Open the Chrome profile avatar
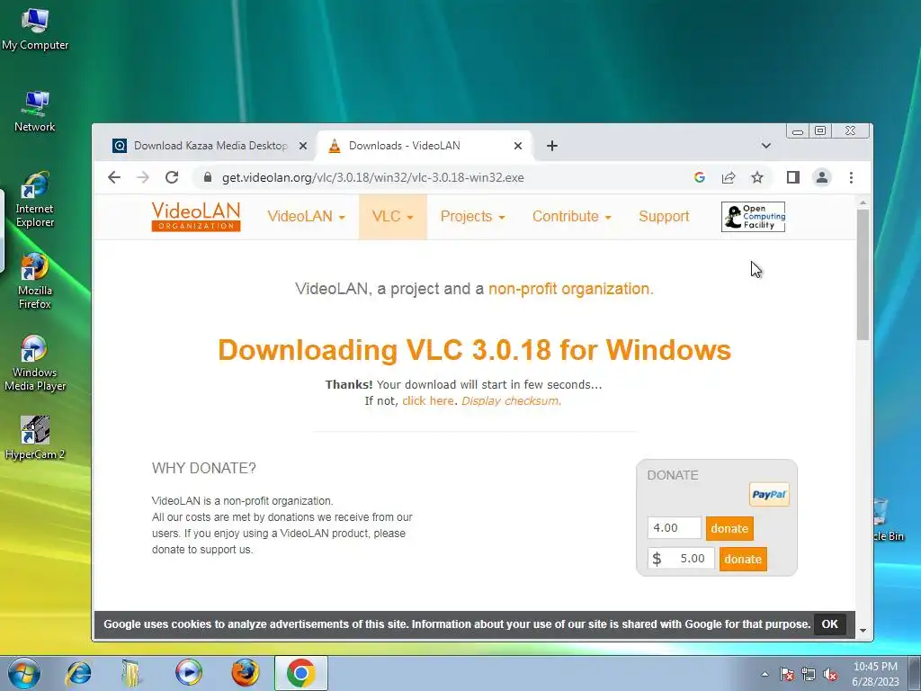The image size is (921, 691). (822, 177)
